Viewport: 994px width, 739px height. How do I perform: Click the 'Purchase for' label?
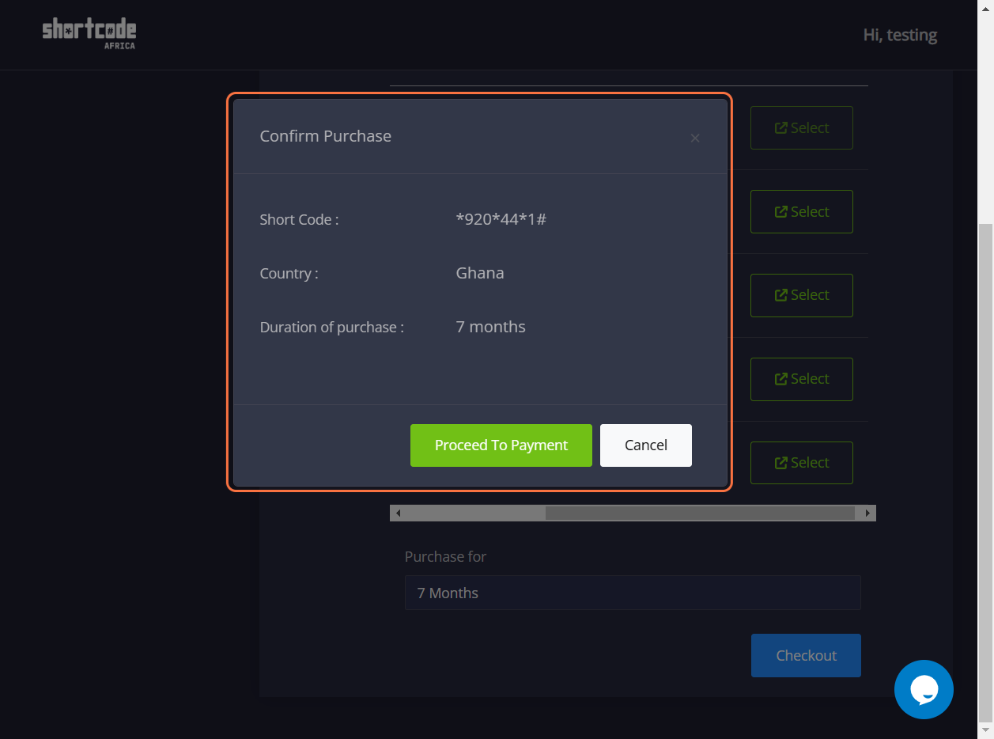445,557
